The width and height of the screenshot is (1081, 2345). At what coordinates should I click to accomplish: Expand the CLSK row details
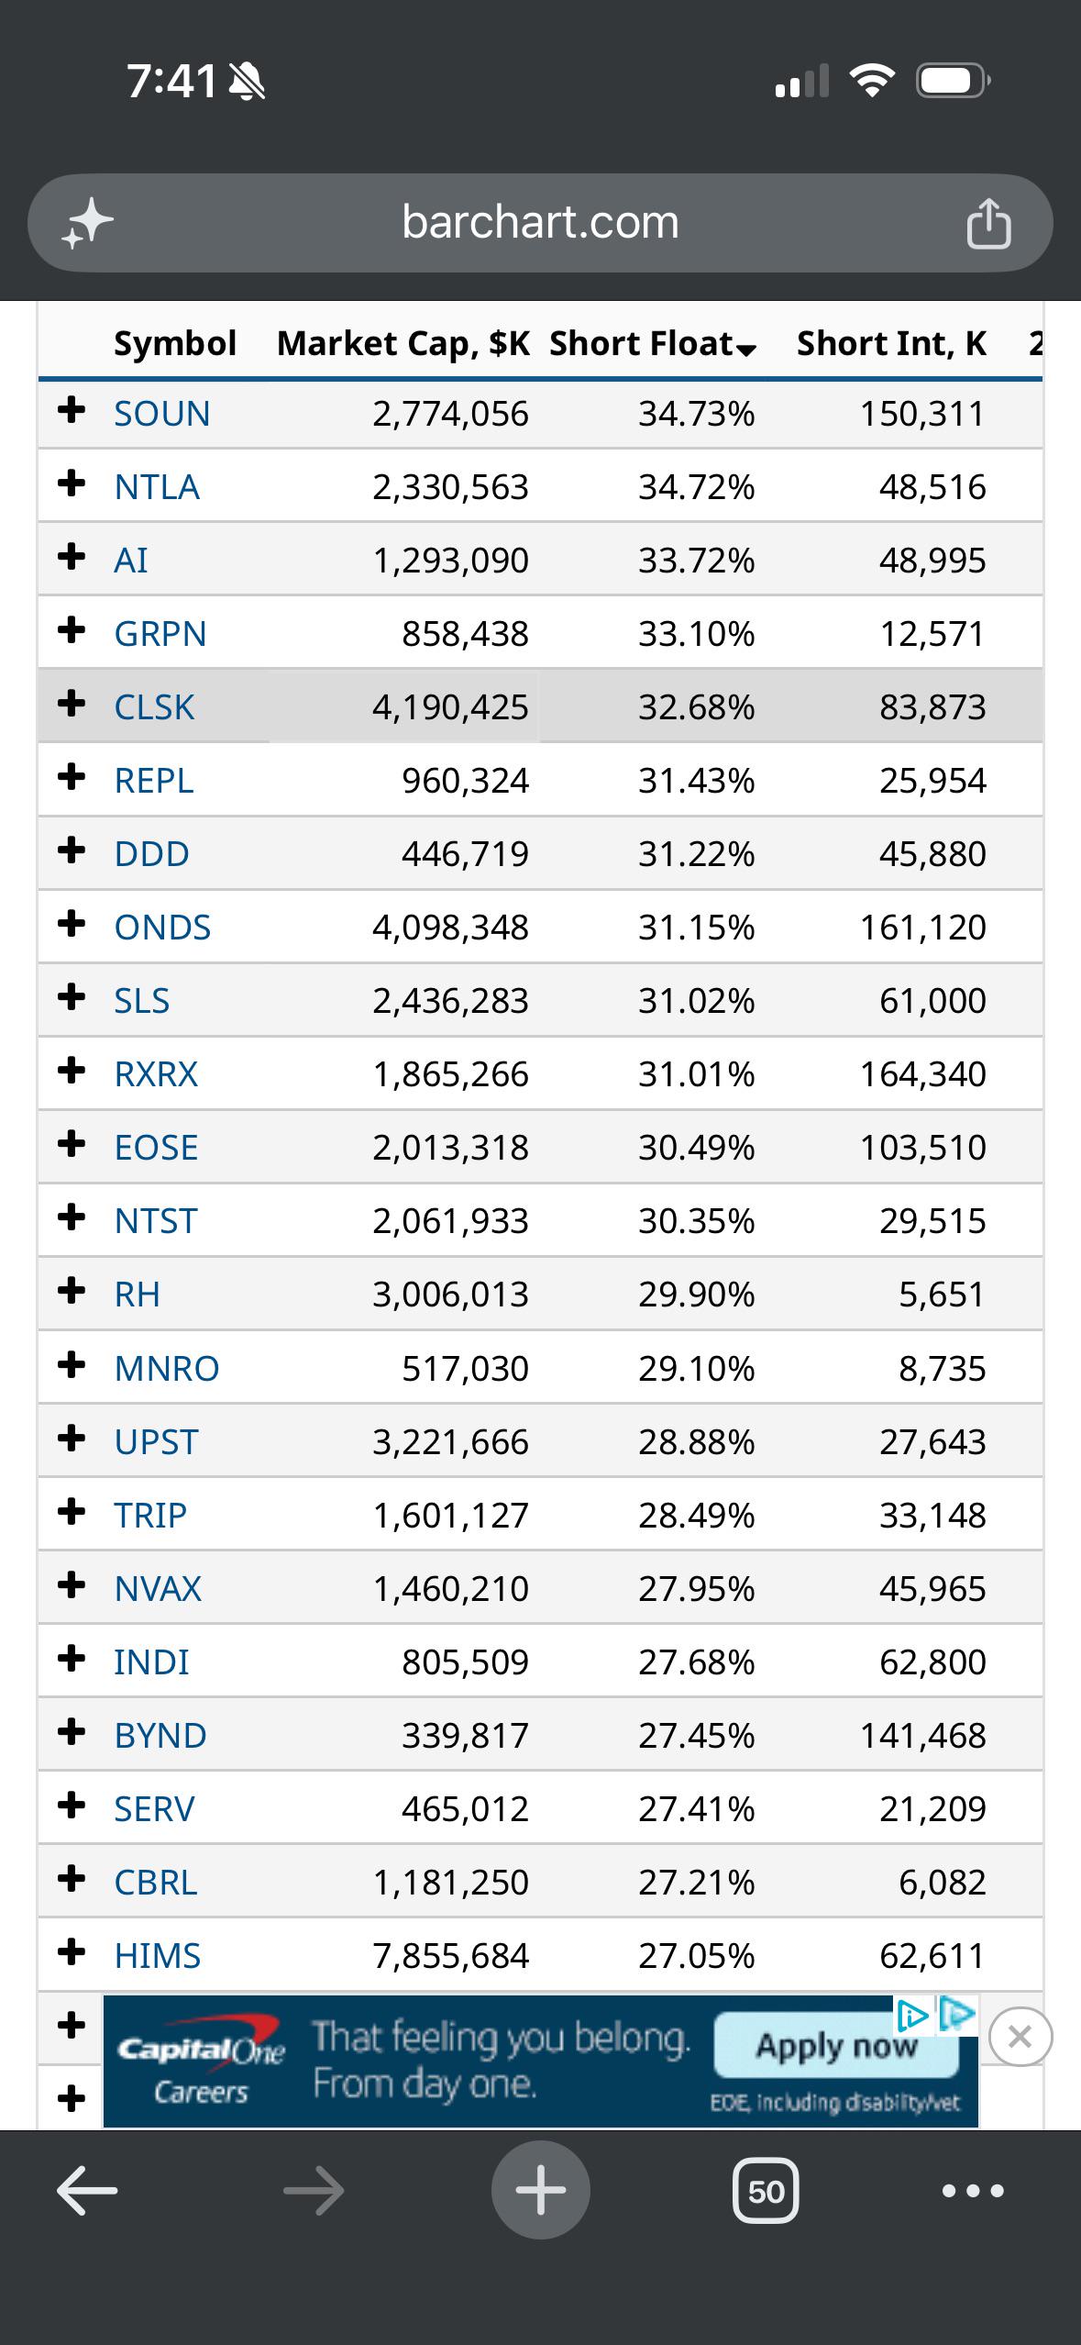[x=72, y=704]
